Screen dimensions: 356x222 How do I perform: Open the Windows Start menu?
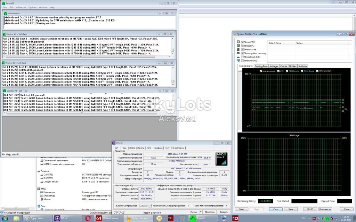tap(5, 219)
